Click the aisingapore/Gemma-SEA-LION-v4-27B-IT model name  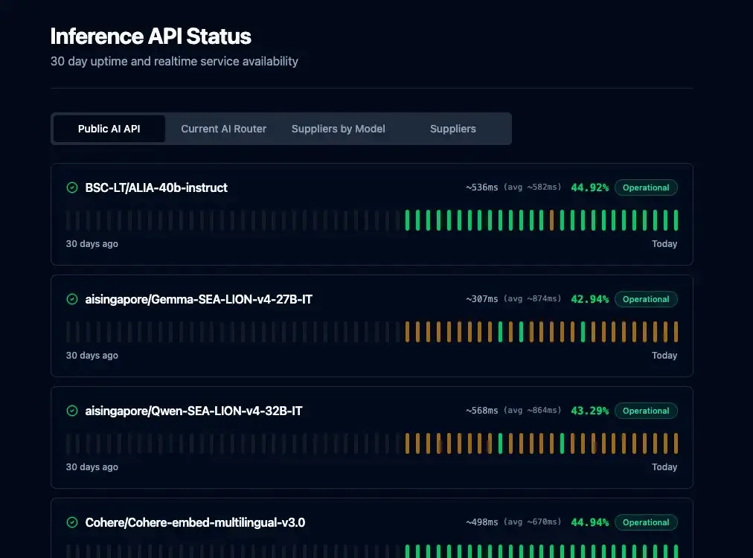tap(199, 299)
